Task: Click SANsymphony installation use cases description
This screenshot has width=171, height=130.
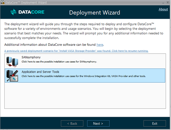Action: [x=59, y=62]
